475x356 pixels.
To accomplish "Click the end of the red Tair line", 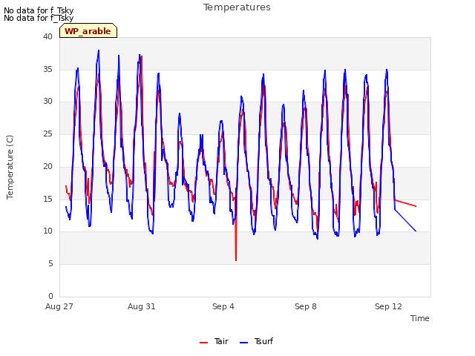I will pyautogui.click(x=416, y=206).
